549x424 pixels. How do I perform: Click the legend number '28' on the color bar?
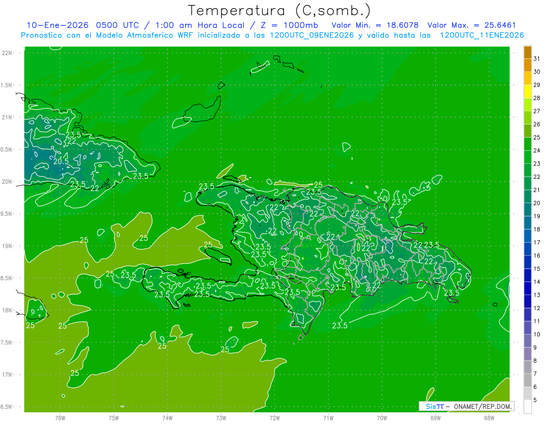pos(537,98)
